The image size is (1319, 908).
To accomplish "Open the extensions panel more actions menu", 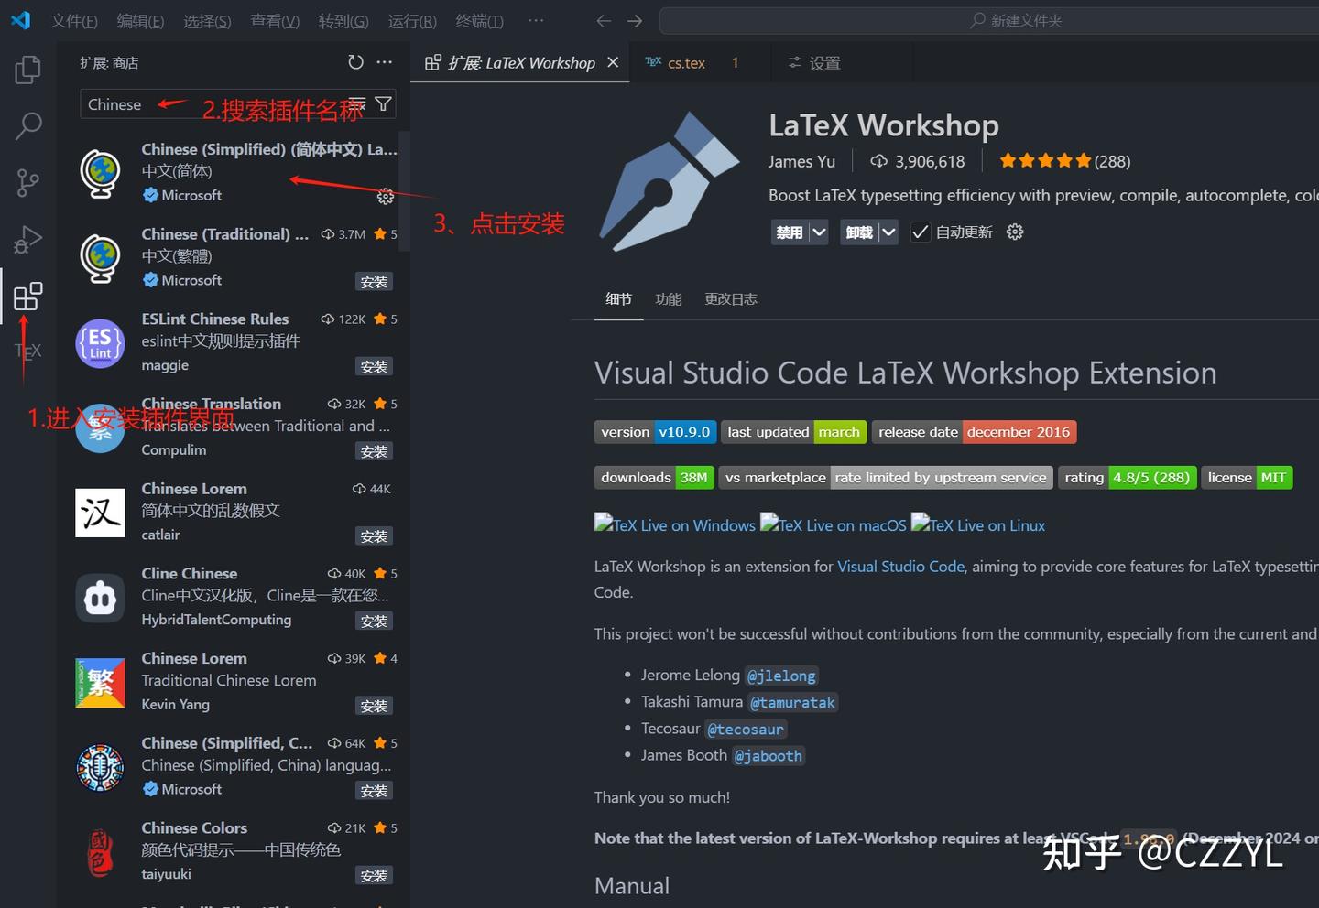I will (384, 62).
